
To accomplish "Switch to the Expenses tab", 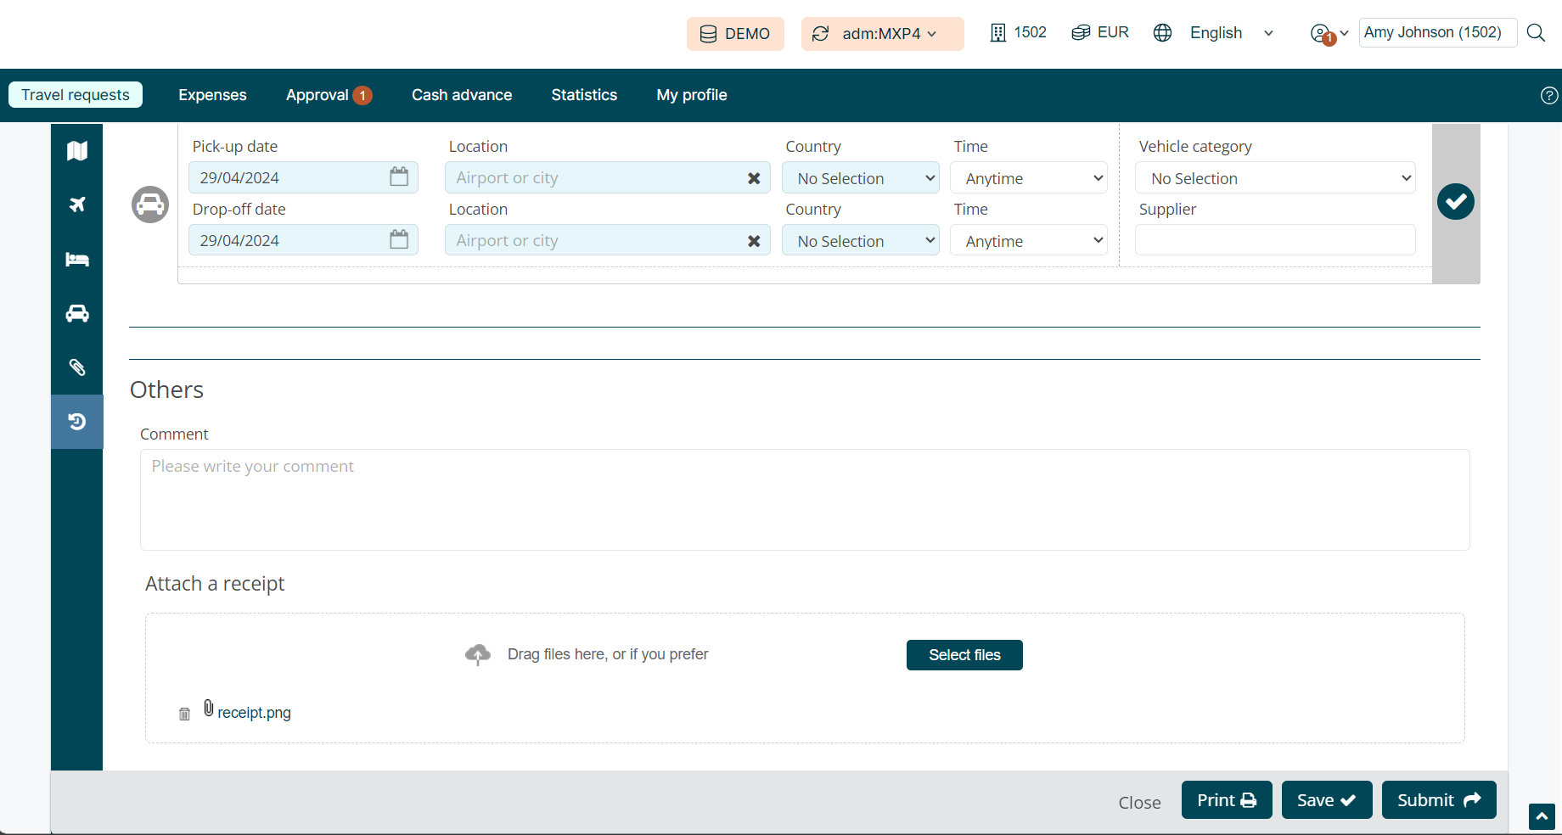I will point(212,95).
